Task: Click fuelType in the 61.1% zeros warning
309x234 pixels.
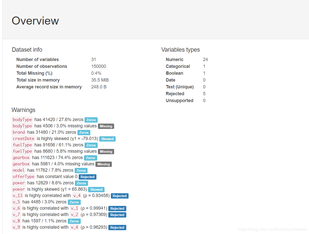Action: [22, 145]
